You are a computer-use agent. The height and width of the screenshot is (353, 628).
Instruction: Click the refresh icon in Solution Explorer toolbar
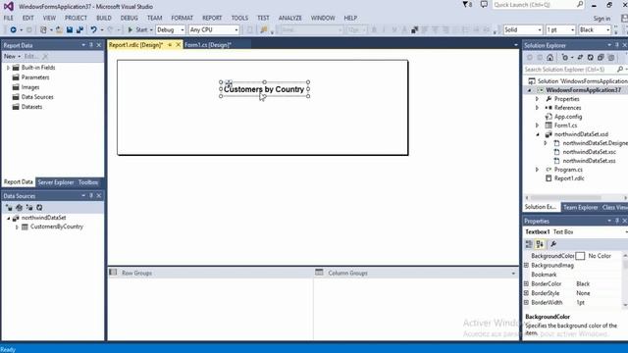pos(591,58)
